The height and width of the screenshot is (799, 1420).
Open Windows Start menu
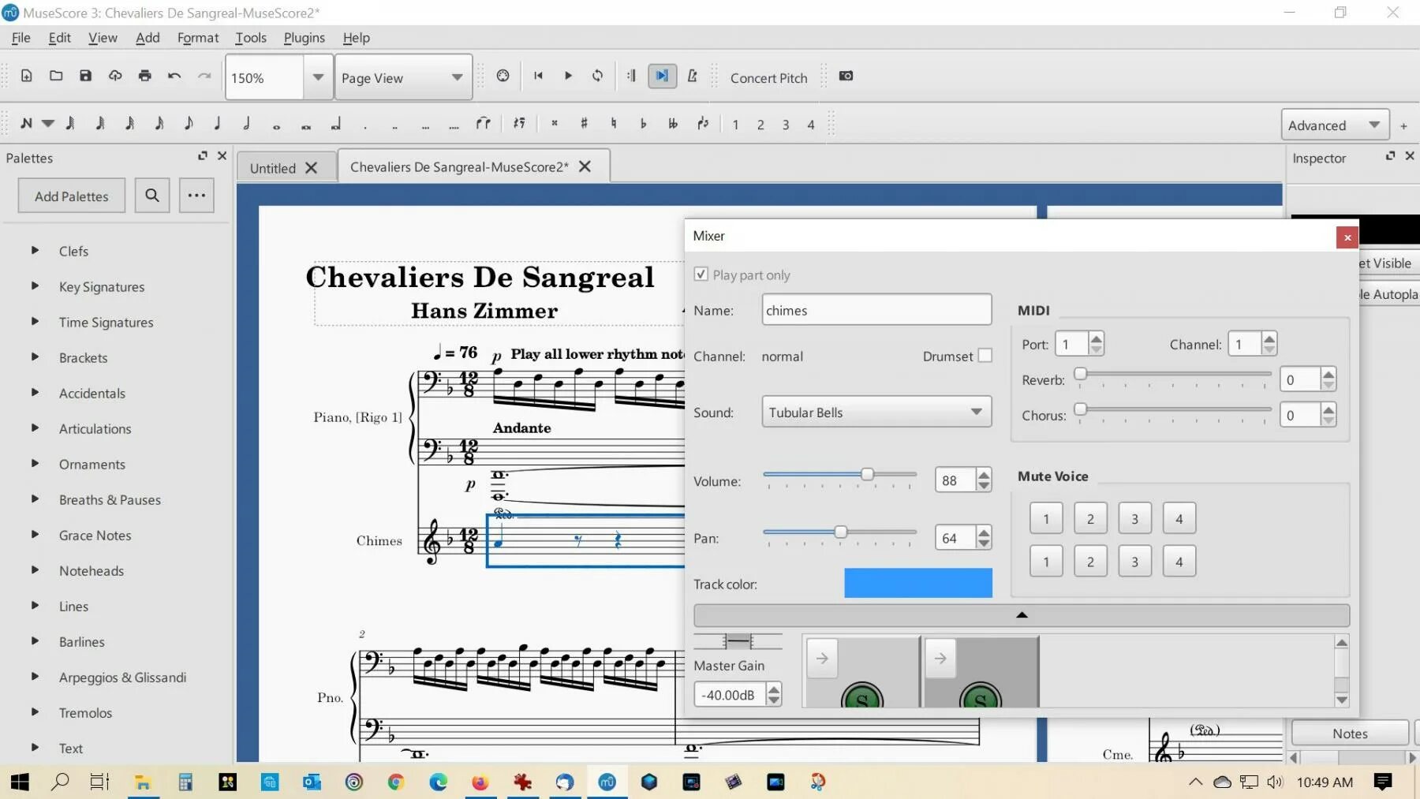(x=20, y=782)
